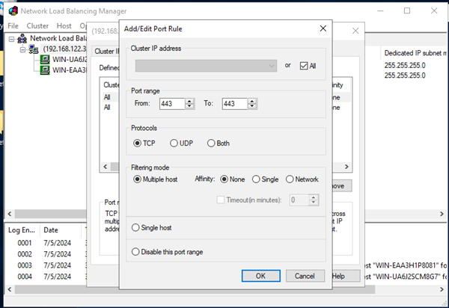Select the 192.168.122 cluster icon in tree
The width and height of the screenshot is (449, 308).
point(34,49)
